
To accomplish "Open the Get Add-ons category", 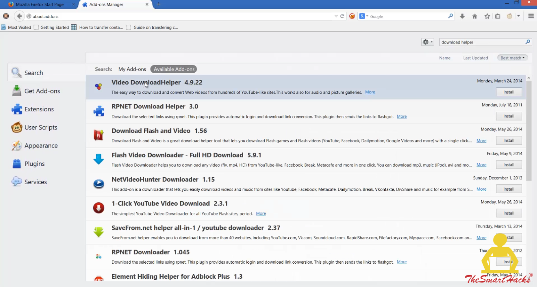I will (x=47, y=91).
